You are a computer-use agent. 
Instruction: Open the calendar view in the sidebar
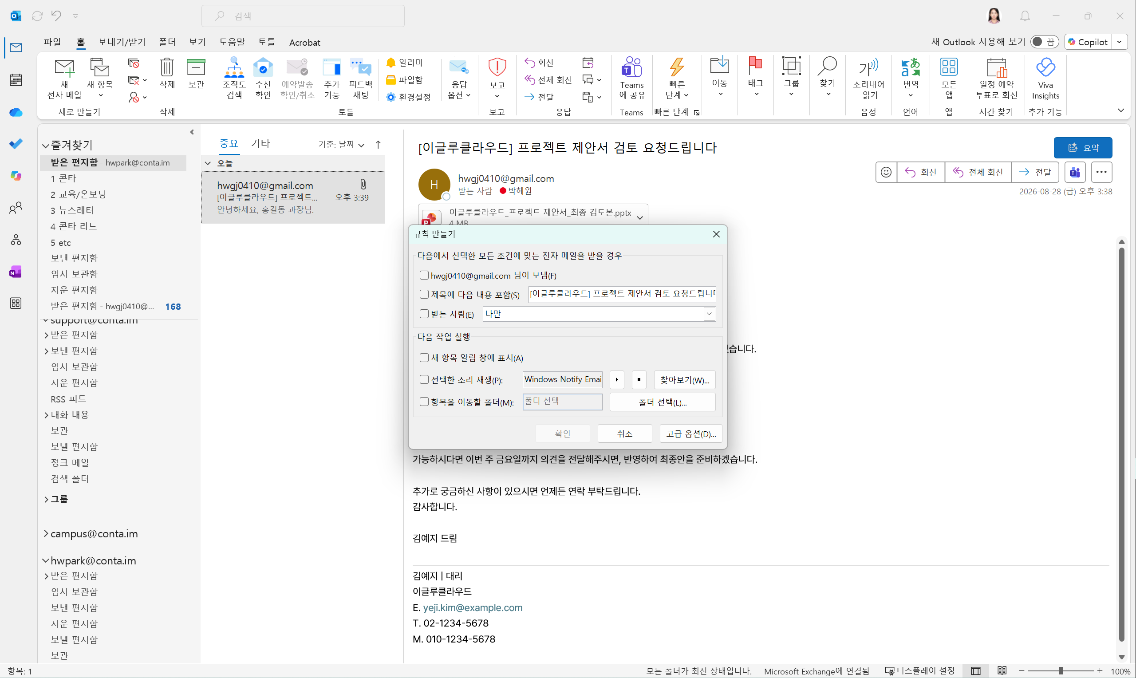coord(16,79)
